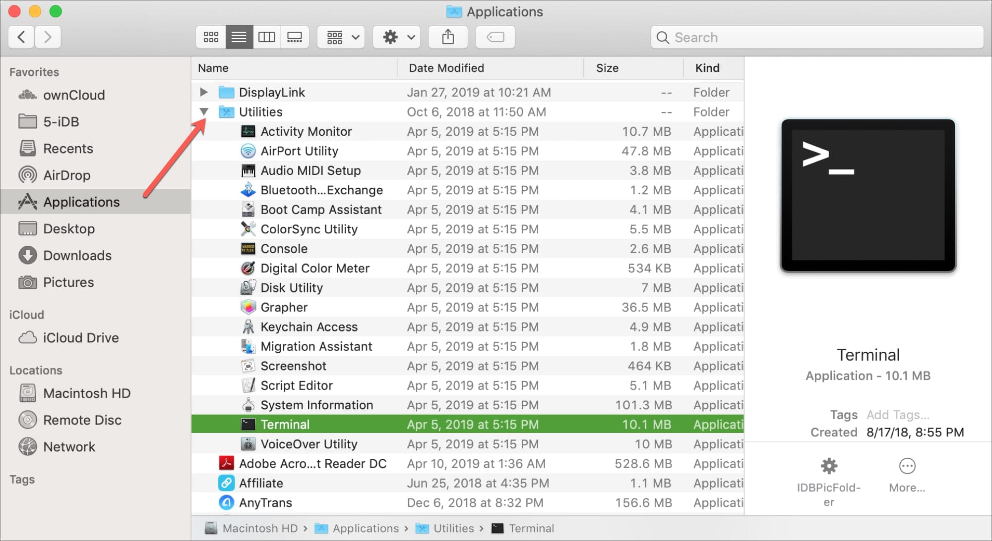Click the Digital Color Meter application icon
The image size is (992, 541).
pyautogui.click(x=247, y=269)
